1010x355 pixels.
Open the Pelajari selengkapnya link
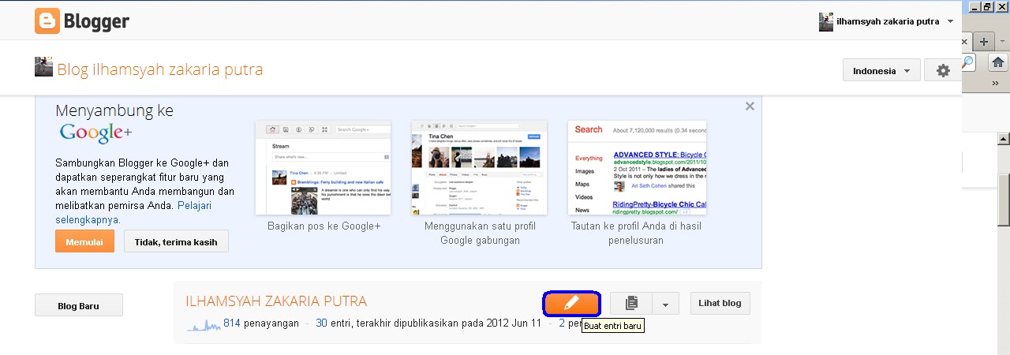pyautogui.click(x=88, y=219)
